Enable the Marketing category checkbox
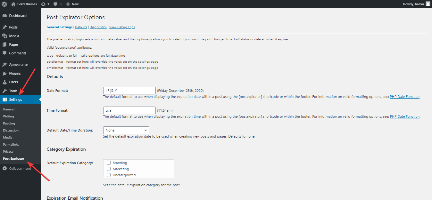The height and width of the screenshot is (200, 432). click(x=108, y=169)
